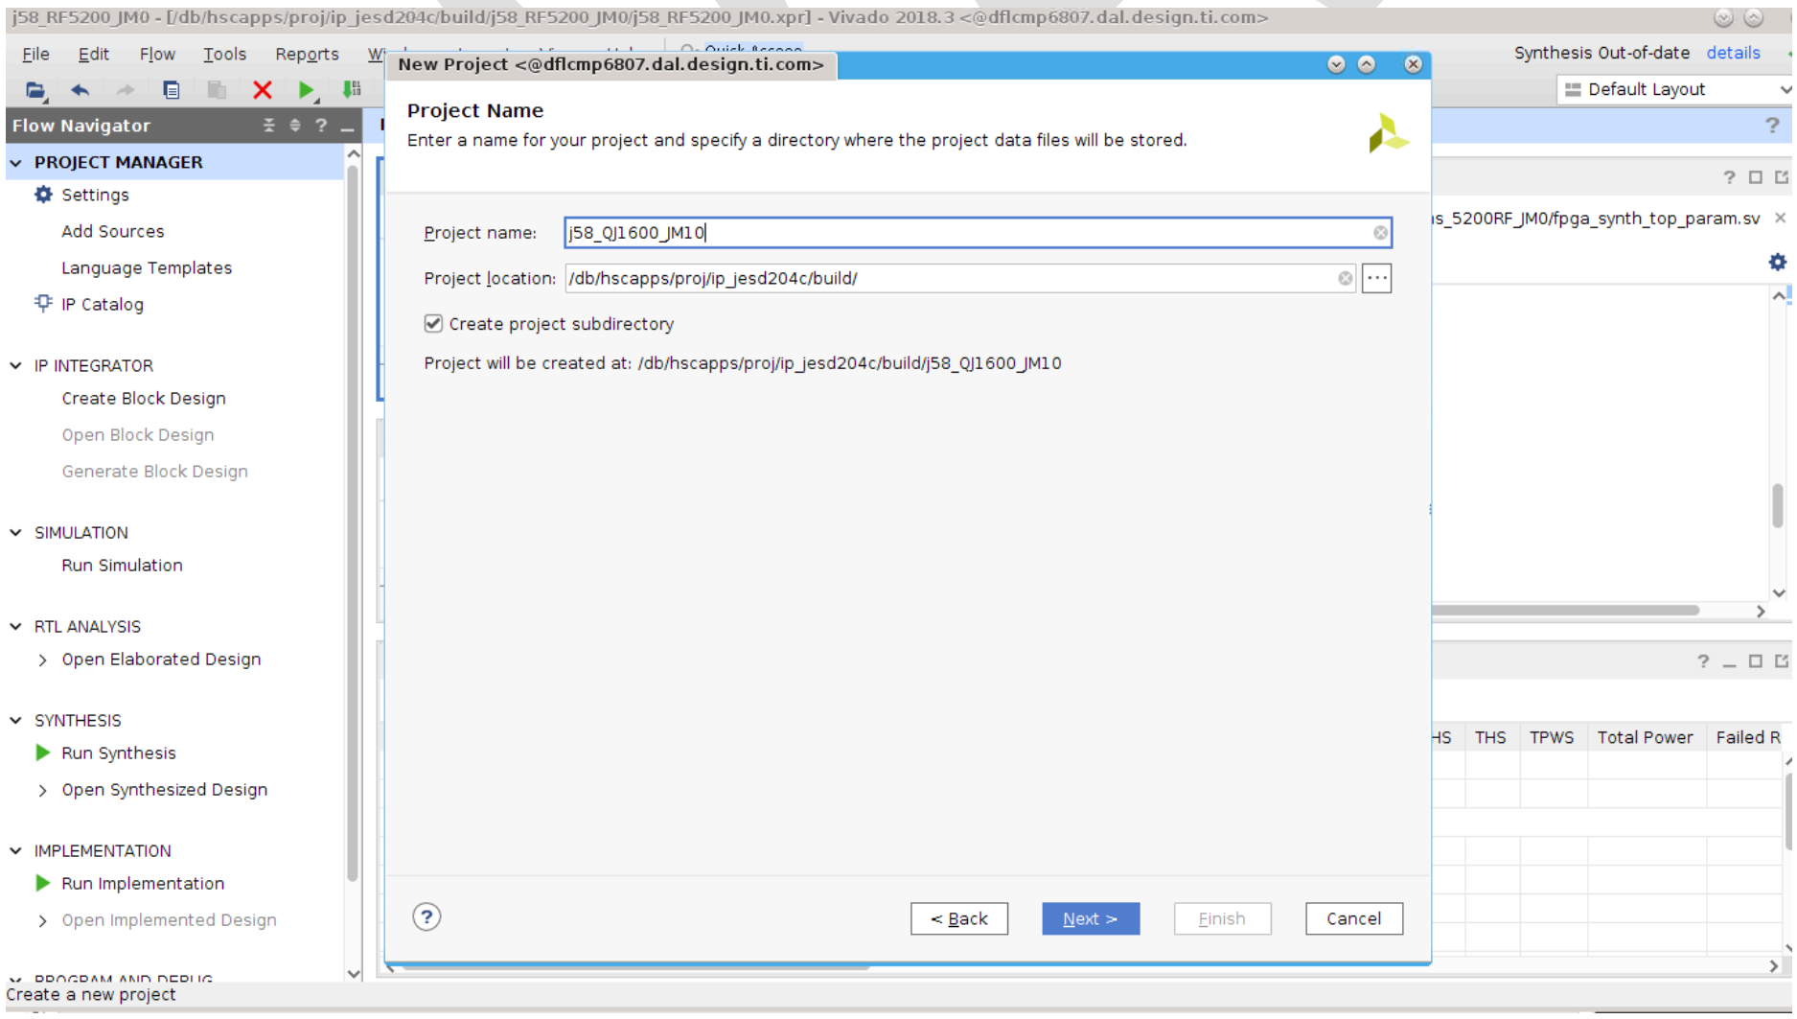Click the Undo arrow in toolbar
The image size is (1797, 1019).
pyautogui.click(x=81, y=90)
